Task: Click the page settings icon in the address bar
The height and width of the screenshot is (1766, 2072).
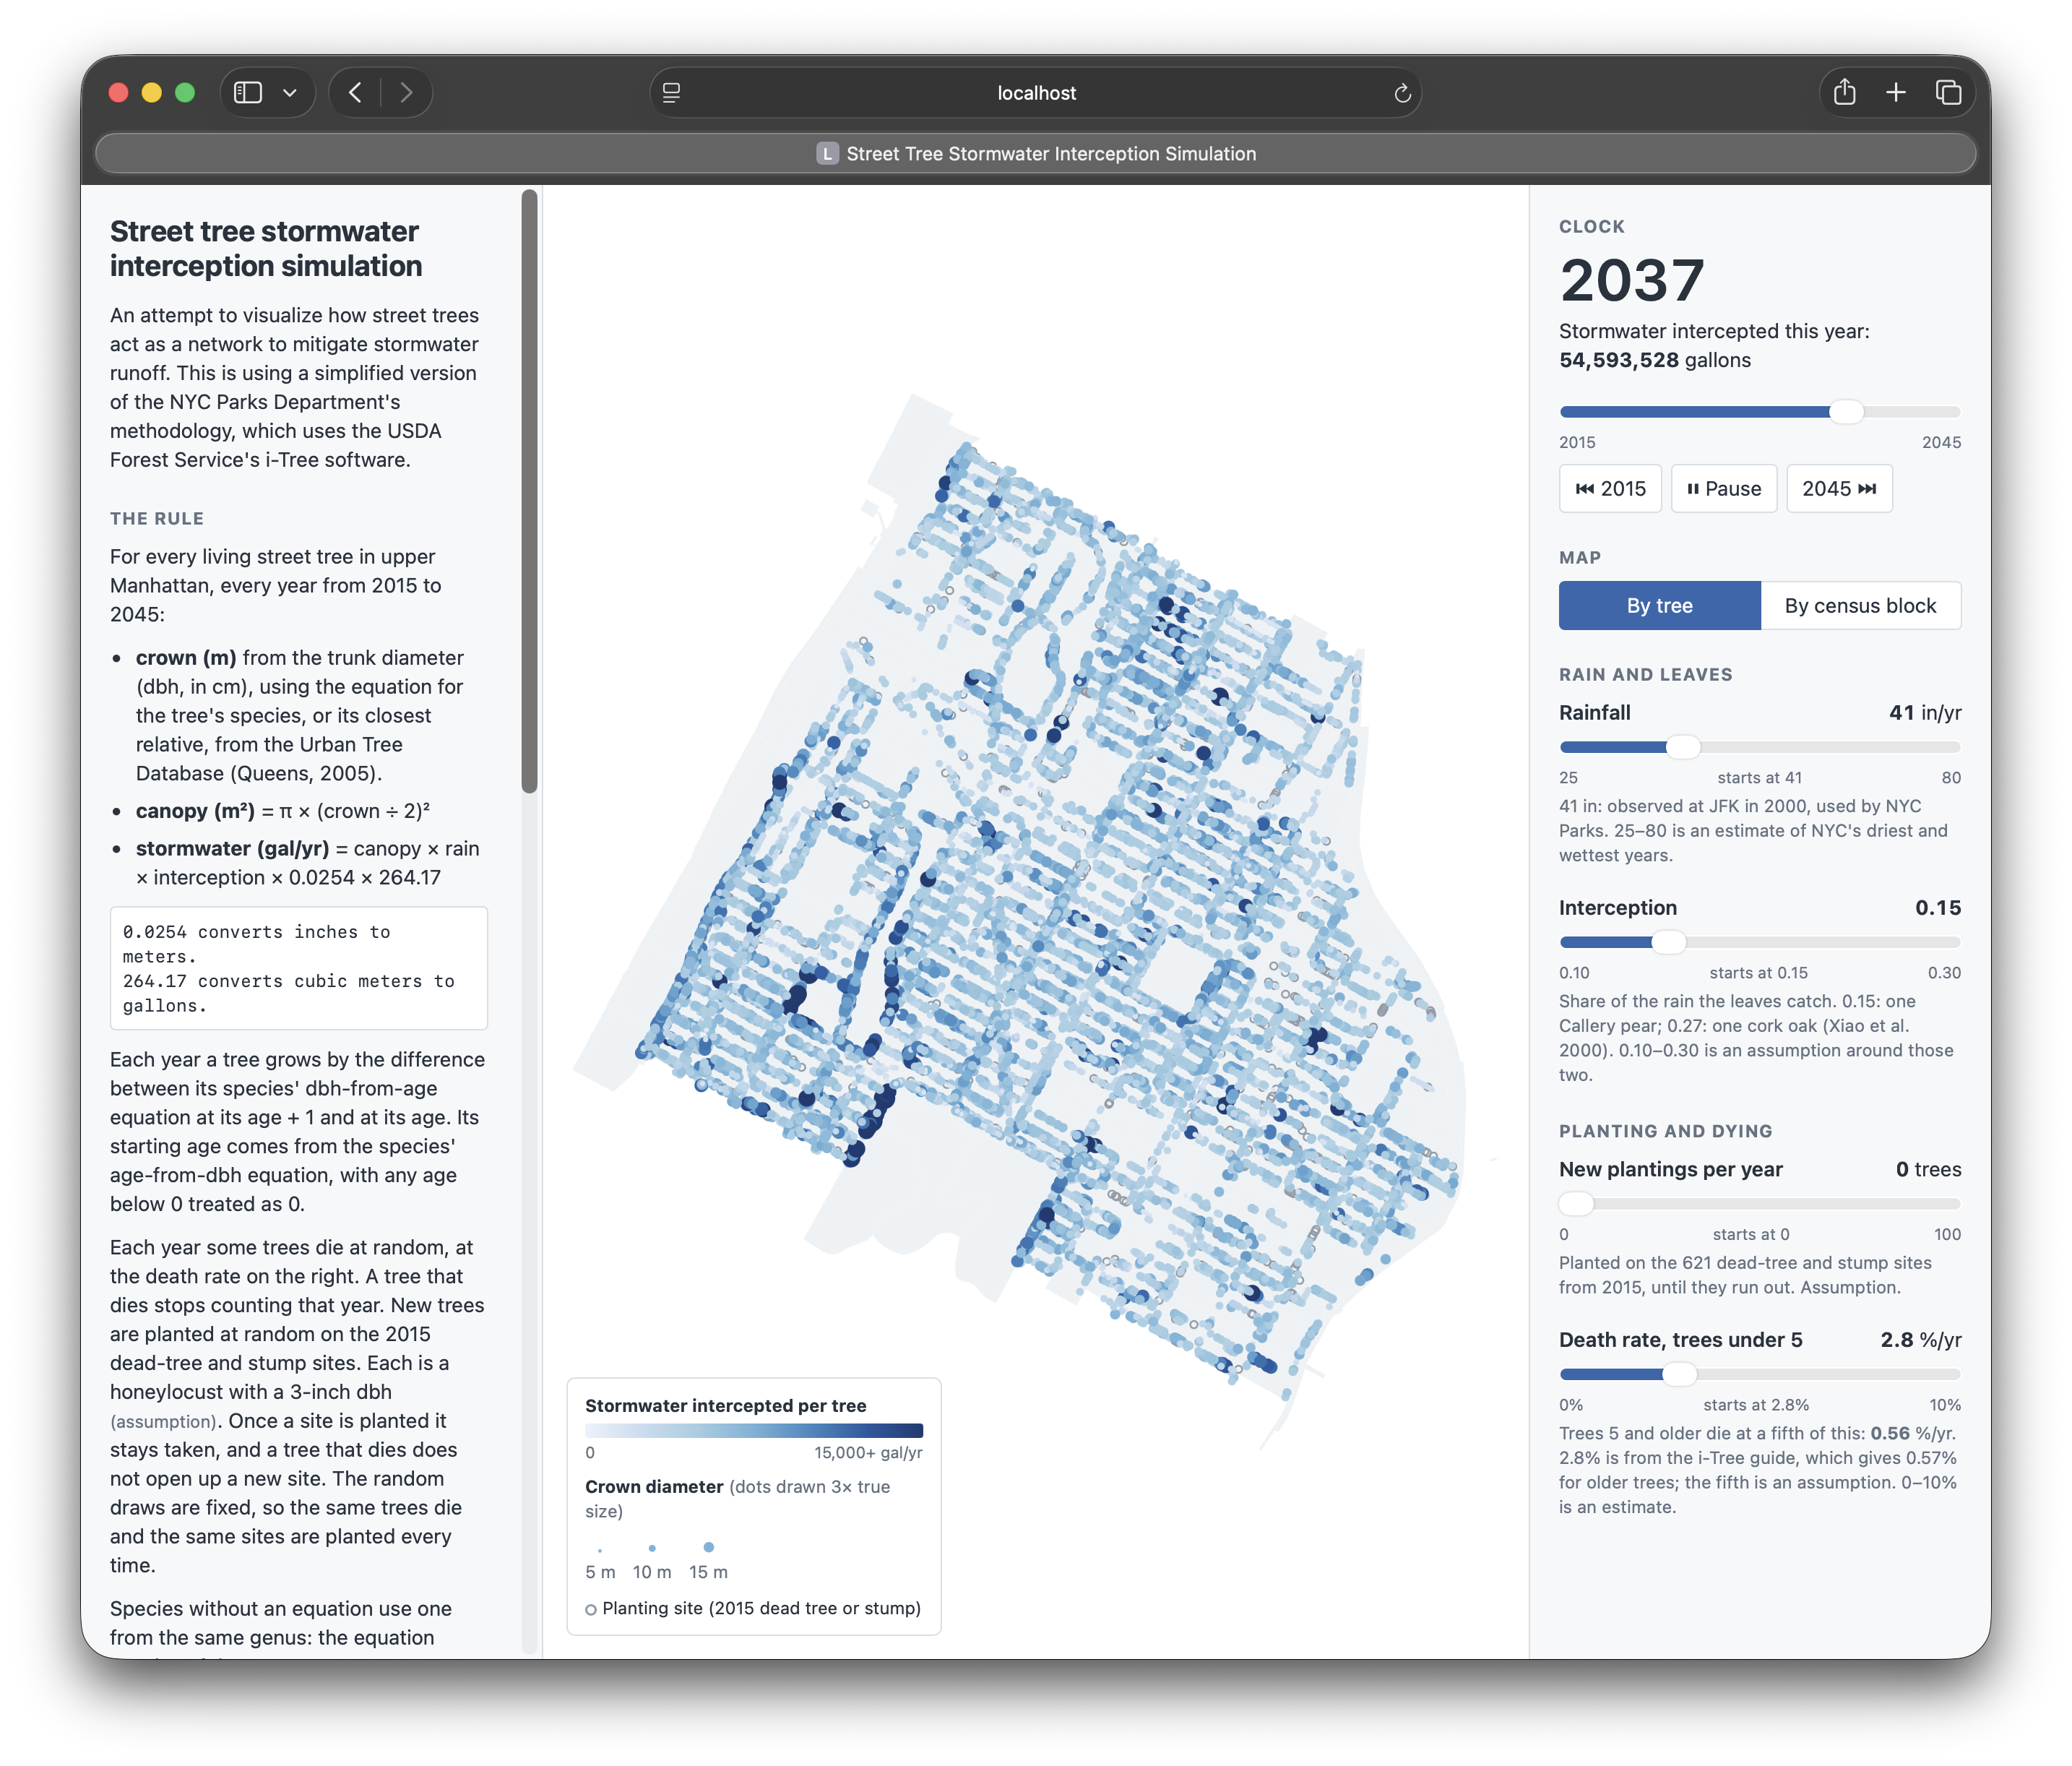Action: [x=672, y=93]
